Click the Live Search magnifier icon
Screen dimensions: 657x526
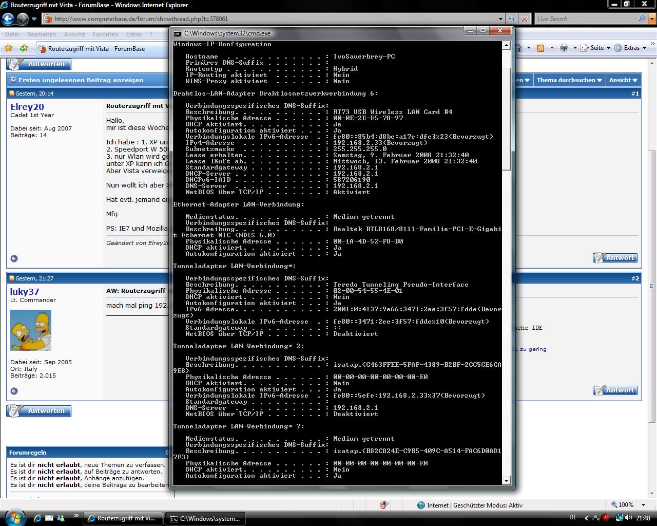[x=642, y=18]
